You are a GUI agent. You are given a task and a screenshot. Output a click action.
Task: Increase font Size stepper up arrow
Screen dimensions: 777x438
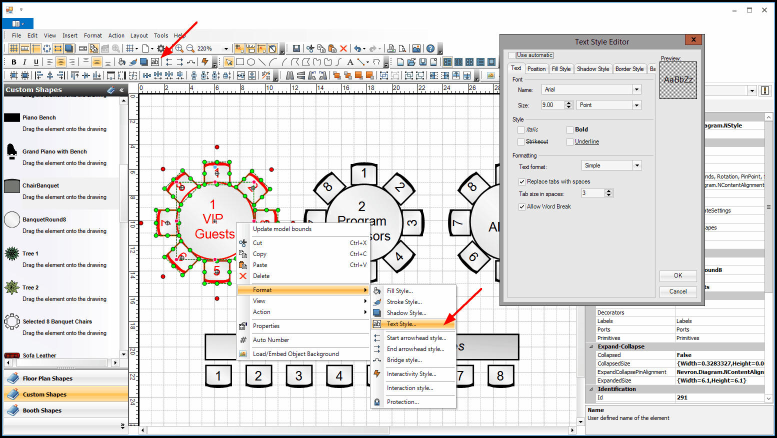pyautogui.click(x=568, y=103)
